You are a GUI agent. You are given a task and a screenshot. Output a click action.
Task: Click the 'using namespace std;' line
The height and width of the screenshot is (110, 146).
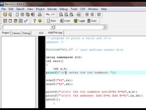pos(64,57)
